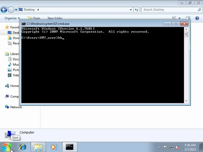This screenshot has width=203, height=152.
Task: Change view with the views icon
Action: (x=174, y=18)
